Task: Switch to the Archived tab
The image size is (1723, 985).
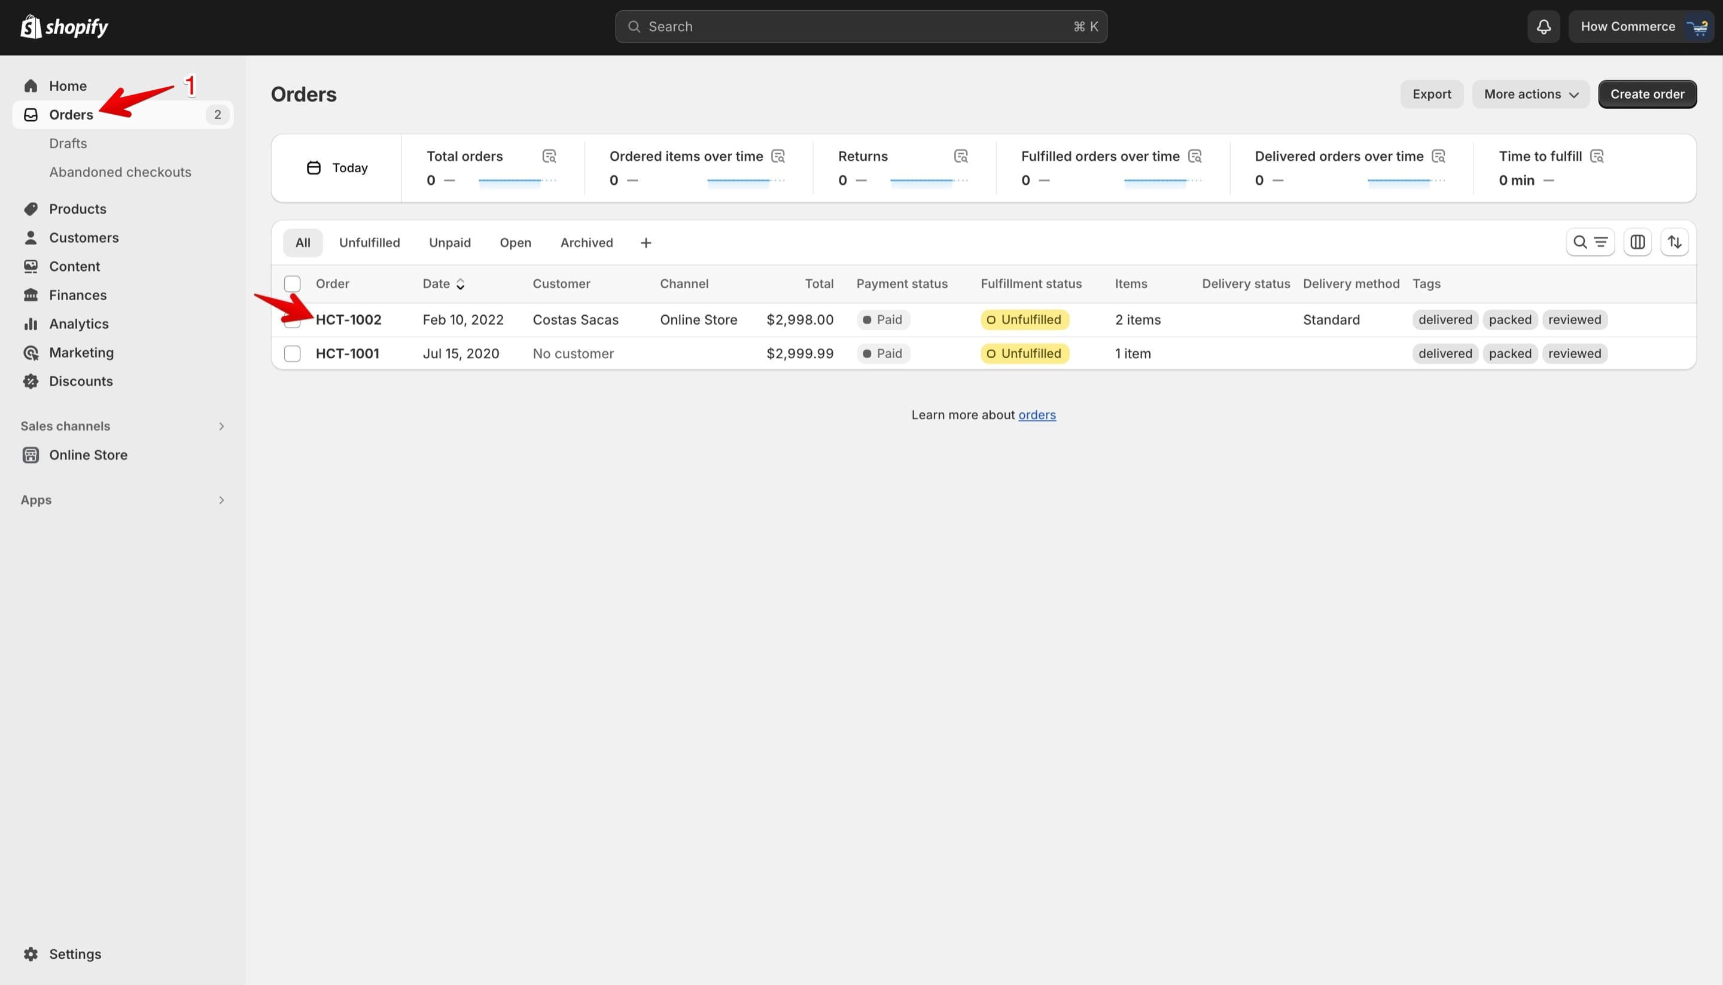Action: (x=586, y=243)
